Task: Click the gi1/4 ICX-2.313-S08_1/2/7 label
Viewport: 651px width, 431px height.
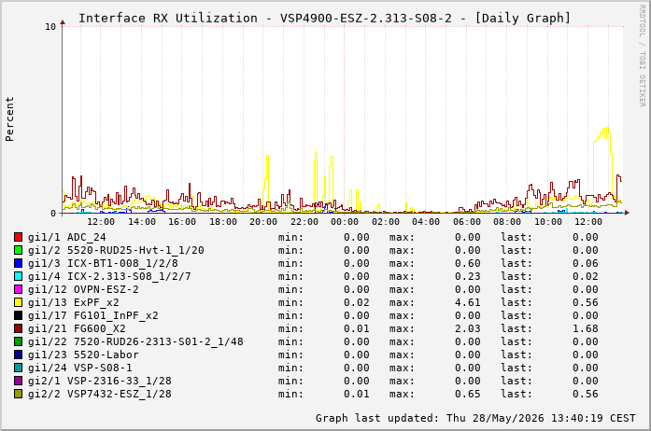Action: [x=109, y=276]
